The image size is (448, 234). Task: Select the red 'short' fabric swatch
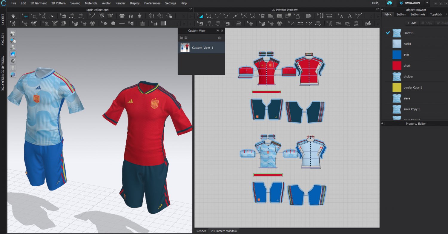click(397, 66)
